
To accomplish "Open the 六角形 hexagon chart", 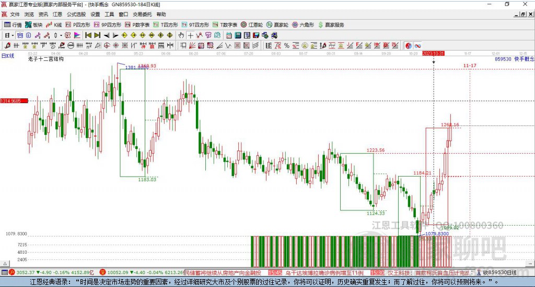I will (303, 24).
